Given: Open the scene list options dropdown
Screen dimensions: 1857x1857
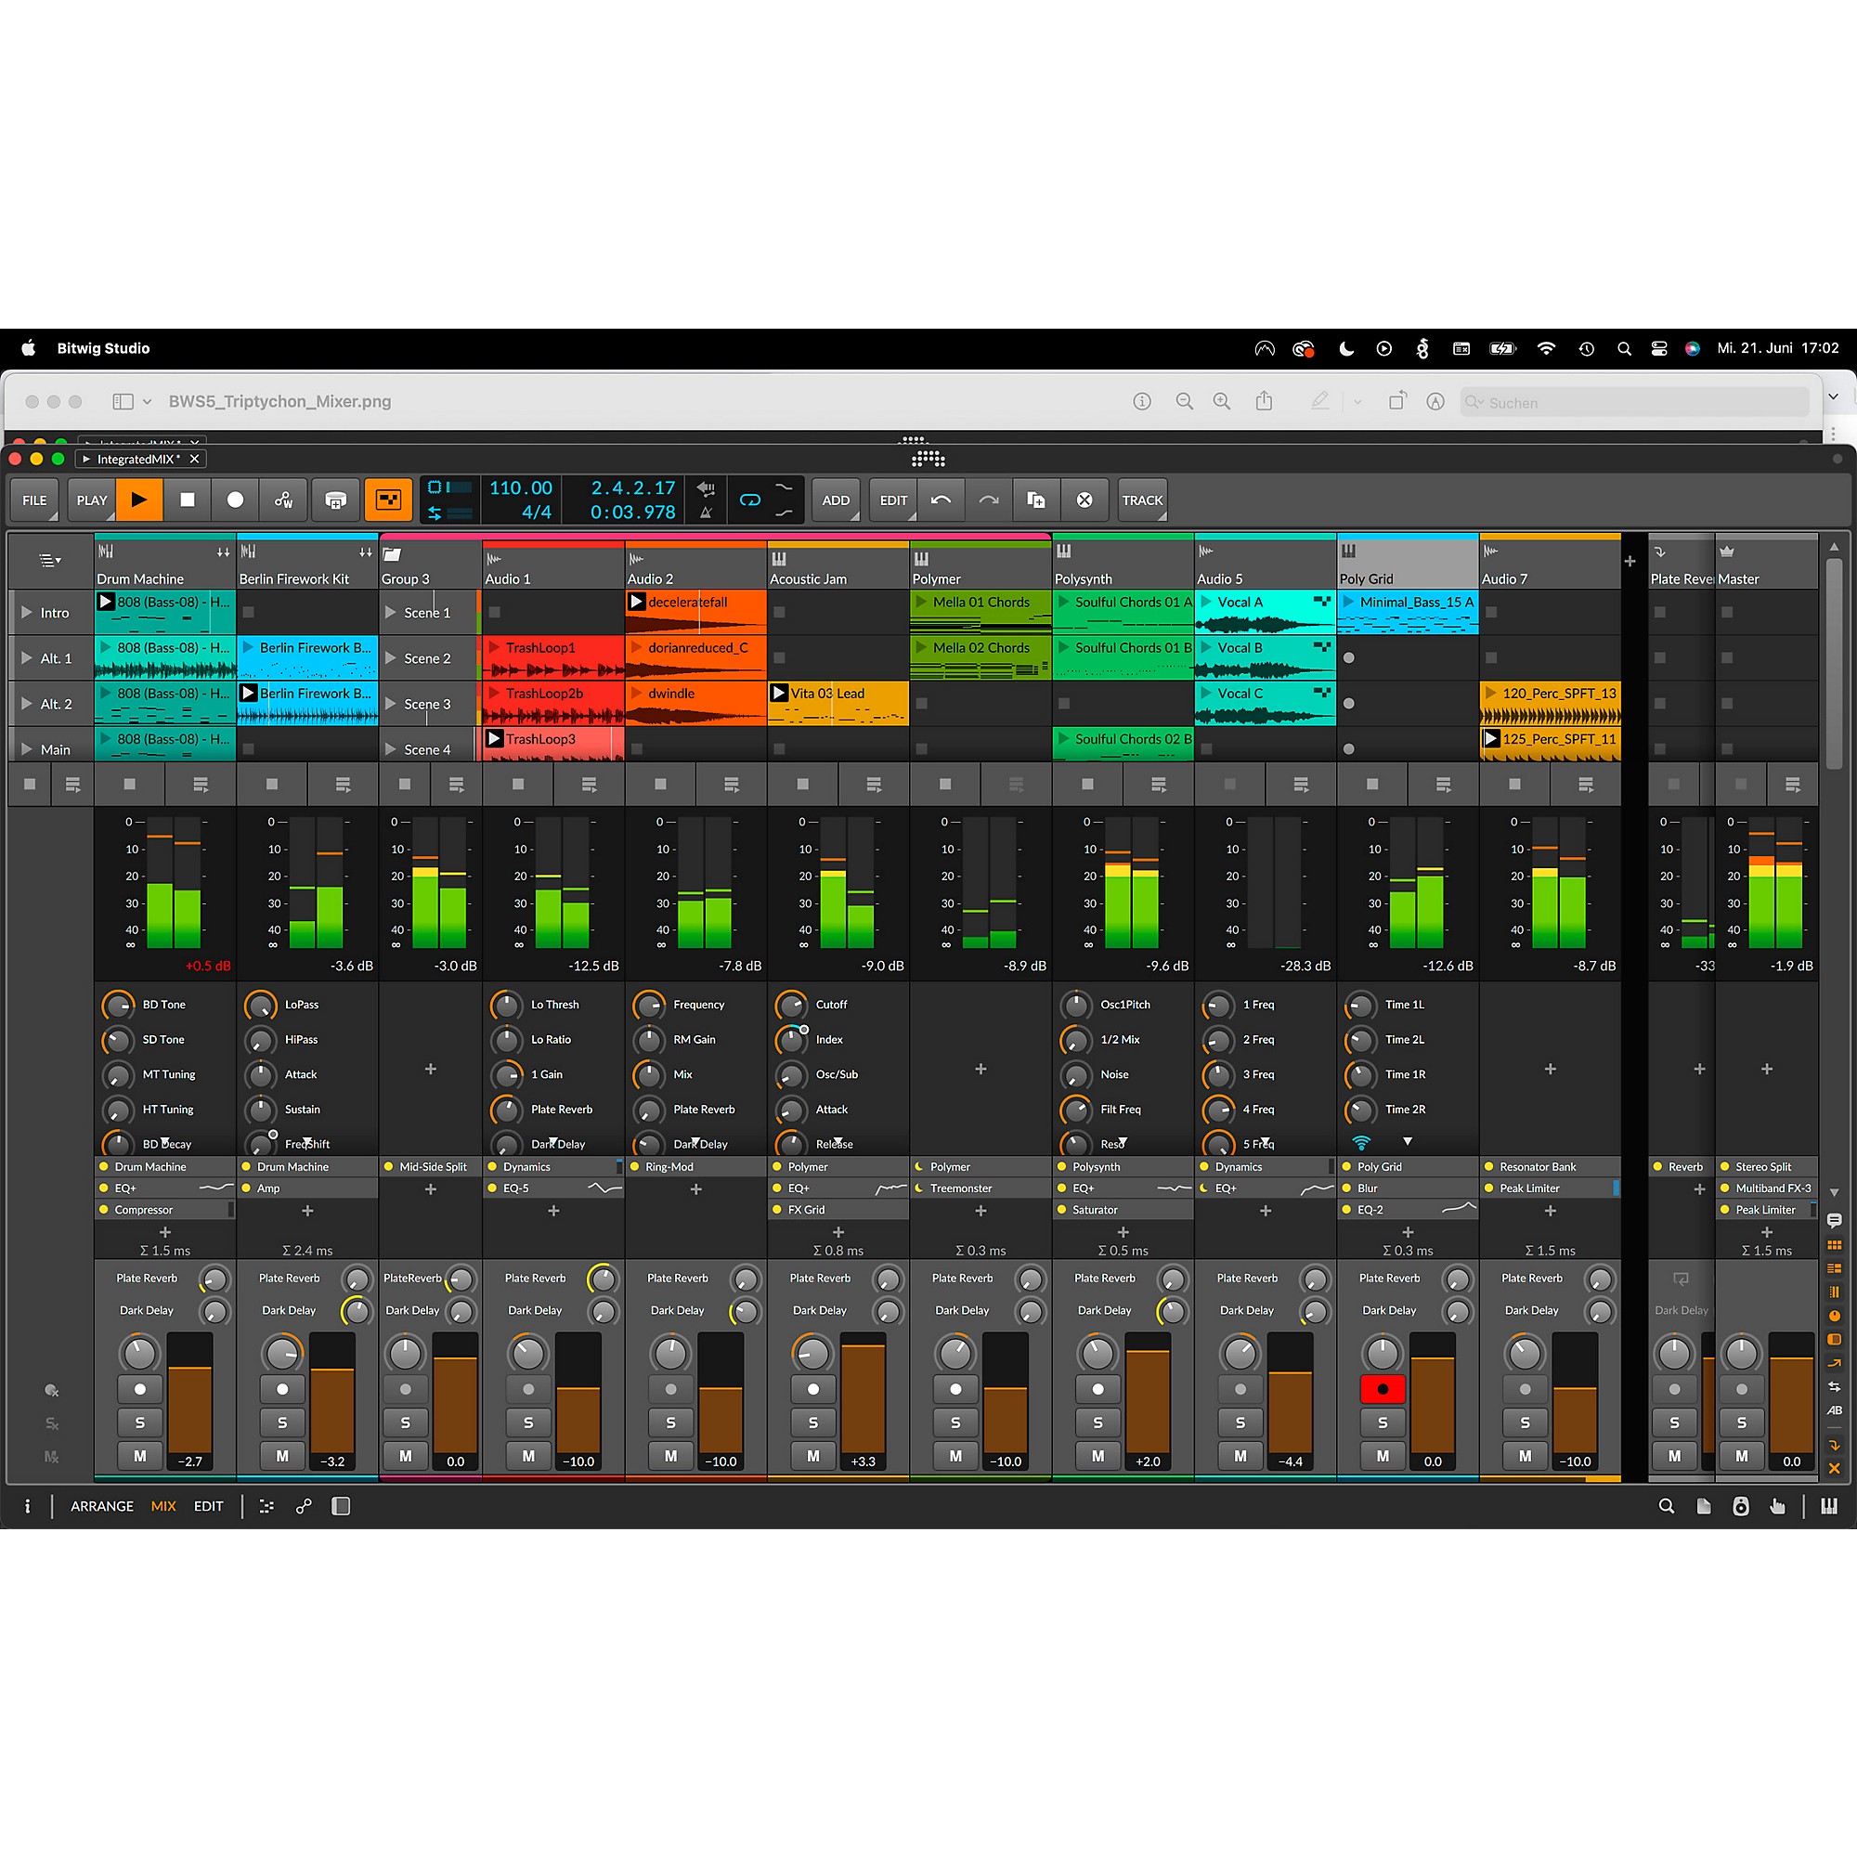Looking at the screenshot, I should click(50, 561).
